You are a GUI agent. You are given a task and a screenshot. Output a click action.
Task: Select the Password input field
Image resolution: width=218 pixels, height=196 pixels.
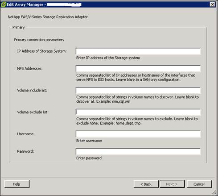[138, 151]
